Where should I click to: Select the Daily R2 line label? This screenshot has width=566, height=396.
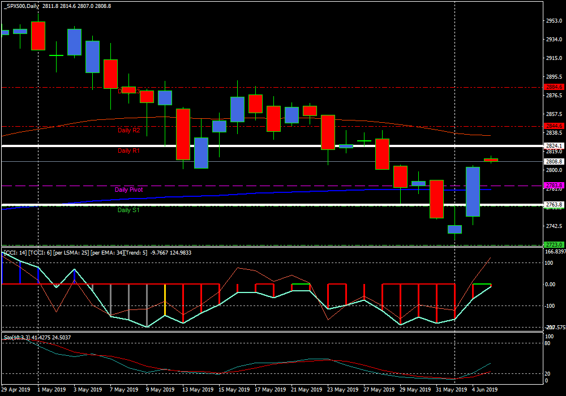tap(128, 131)
